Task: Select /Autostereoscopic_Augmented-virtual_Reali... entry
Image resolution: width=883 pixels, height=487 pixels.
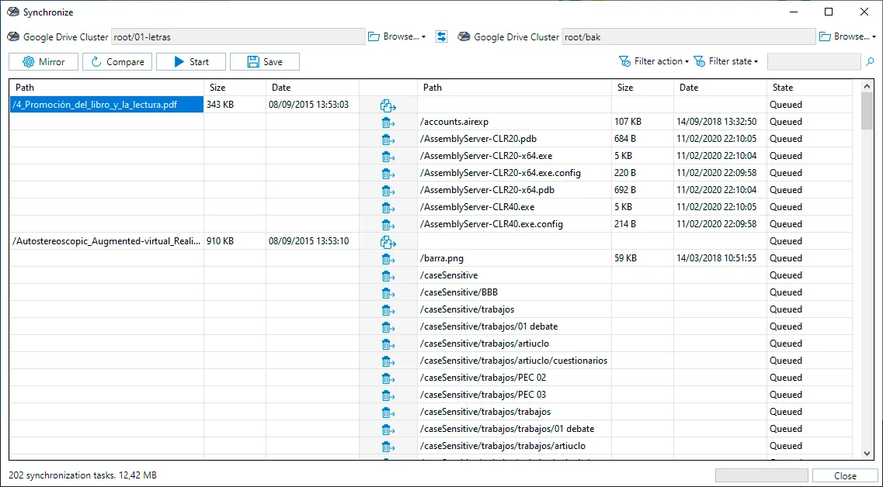Action: [106, 241]
